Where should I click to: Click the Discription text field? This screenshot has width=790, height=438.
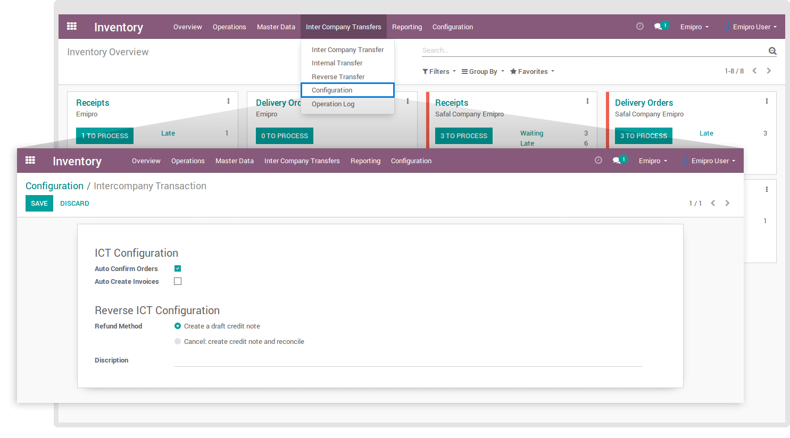[408, 360]
